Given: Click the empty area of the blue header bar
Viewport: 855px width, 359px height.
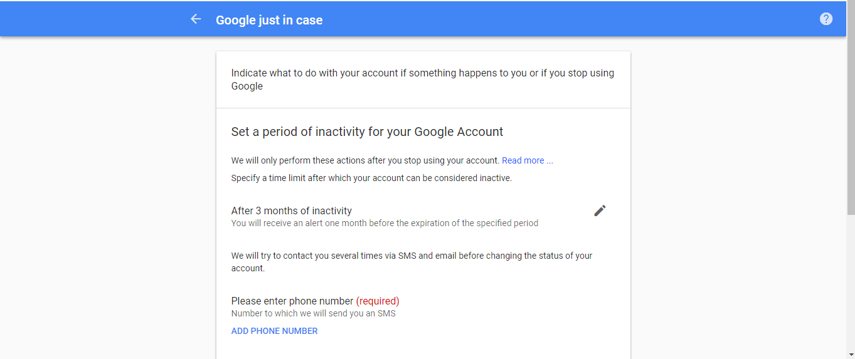Looking at the screenshot, I should (565, 19).
